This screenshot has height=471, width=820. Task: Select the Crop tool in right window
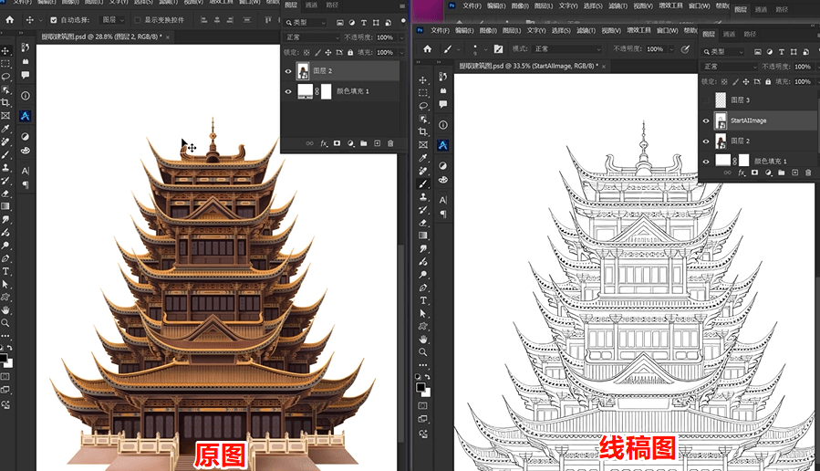[x=423, y=131]
